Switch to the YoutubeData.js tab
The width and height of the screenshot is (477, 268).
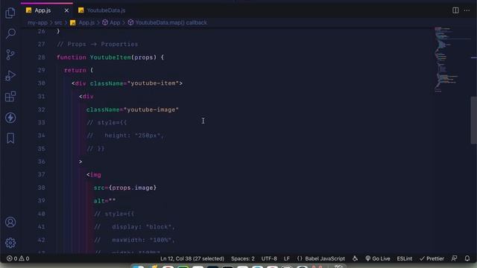click(x=102, y=10)
